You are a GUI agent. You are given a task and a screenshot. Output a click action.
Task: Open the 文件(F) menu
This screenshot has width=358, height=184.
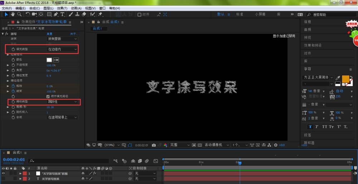coord(6,9)
